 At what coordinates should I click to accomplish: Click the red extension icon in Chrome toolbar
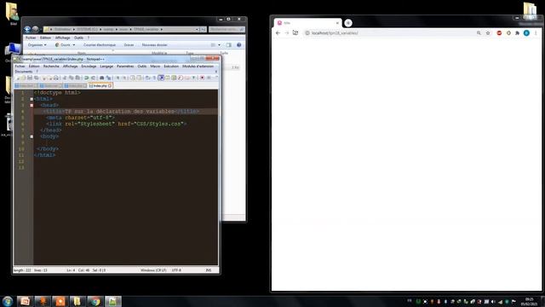tap(499, 33)
